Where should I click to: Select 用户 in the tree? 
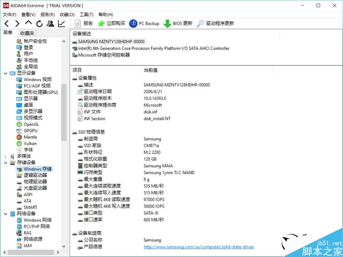point(25,54)
